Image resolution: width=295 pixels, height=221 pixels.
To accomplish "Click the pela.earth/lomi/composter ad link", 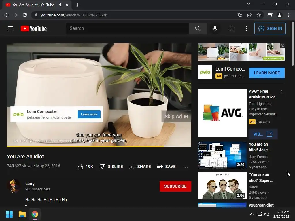I will [50, 117].
